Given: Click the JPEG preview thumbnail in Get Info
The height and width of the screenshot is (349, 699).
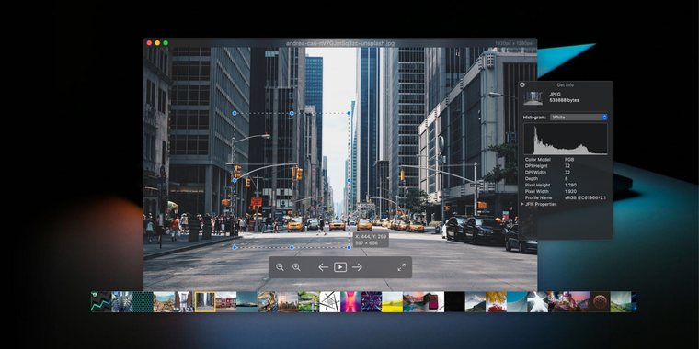Looking at the screenshot, I should click(533, 98).
